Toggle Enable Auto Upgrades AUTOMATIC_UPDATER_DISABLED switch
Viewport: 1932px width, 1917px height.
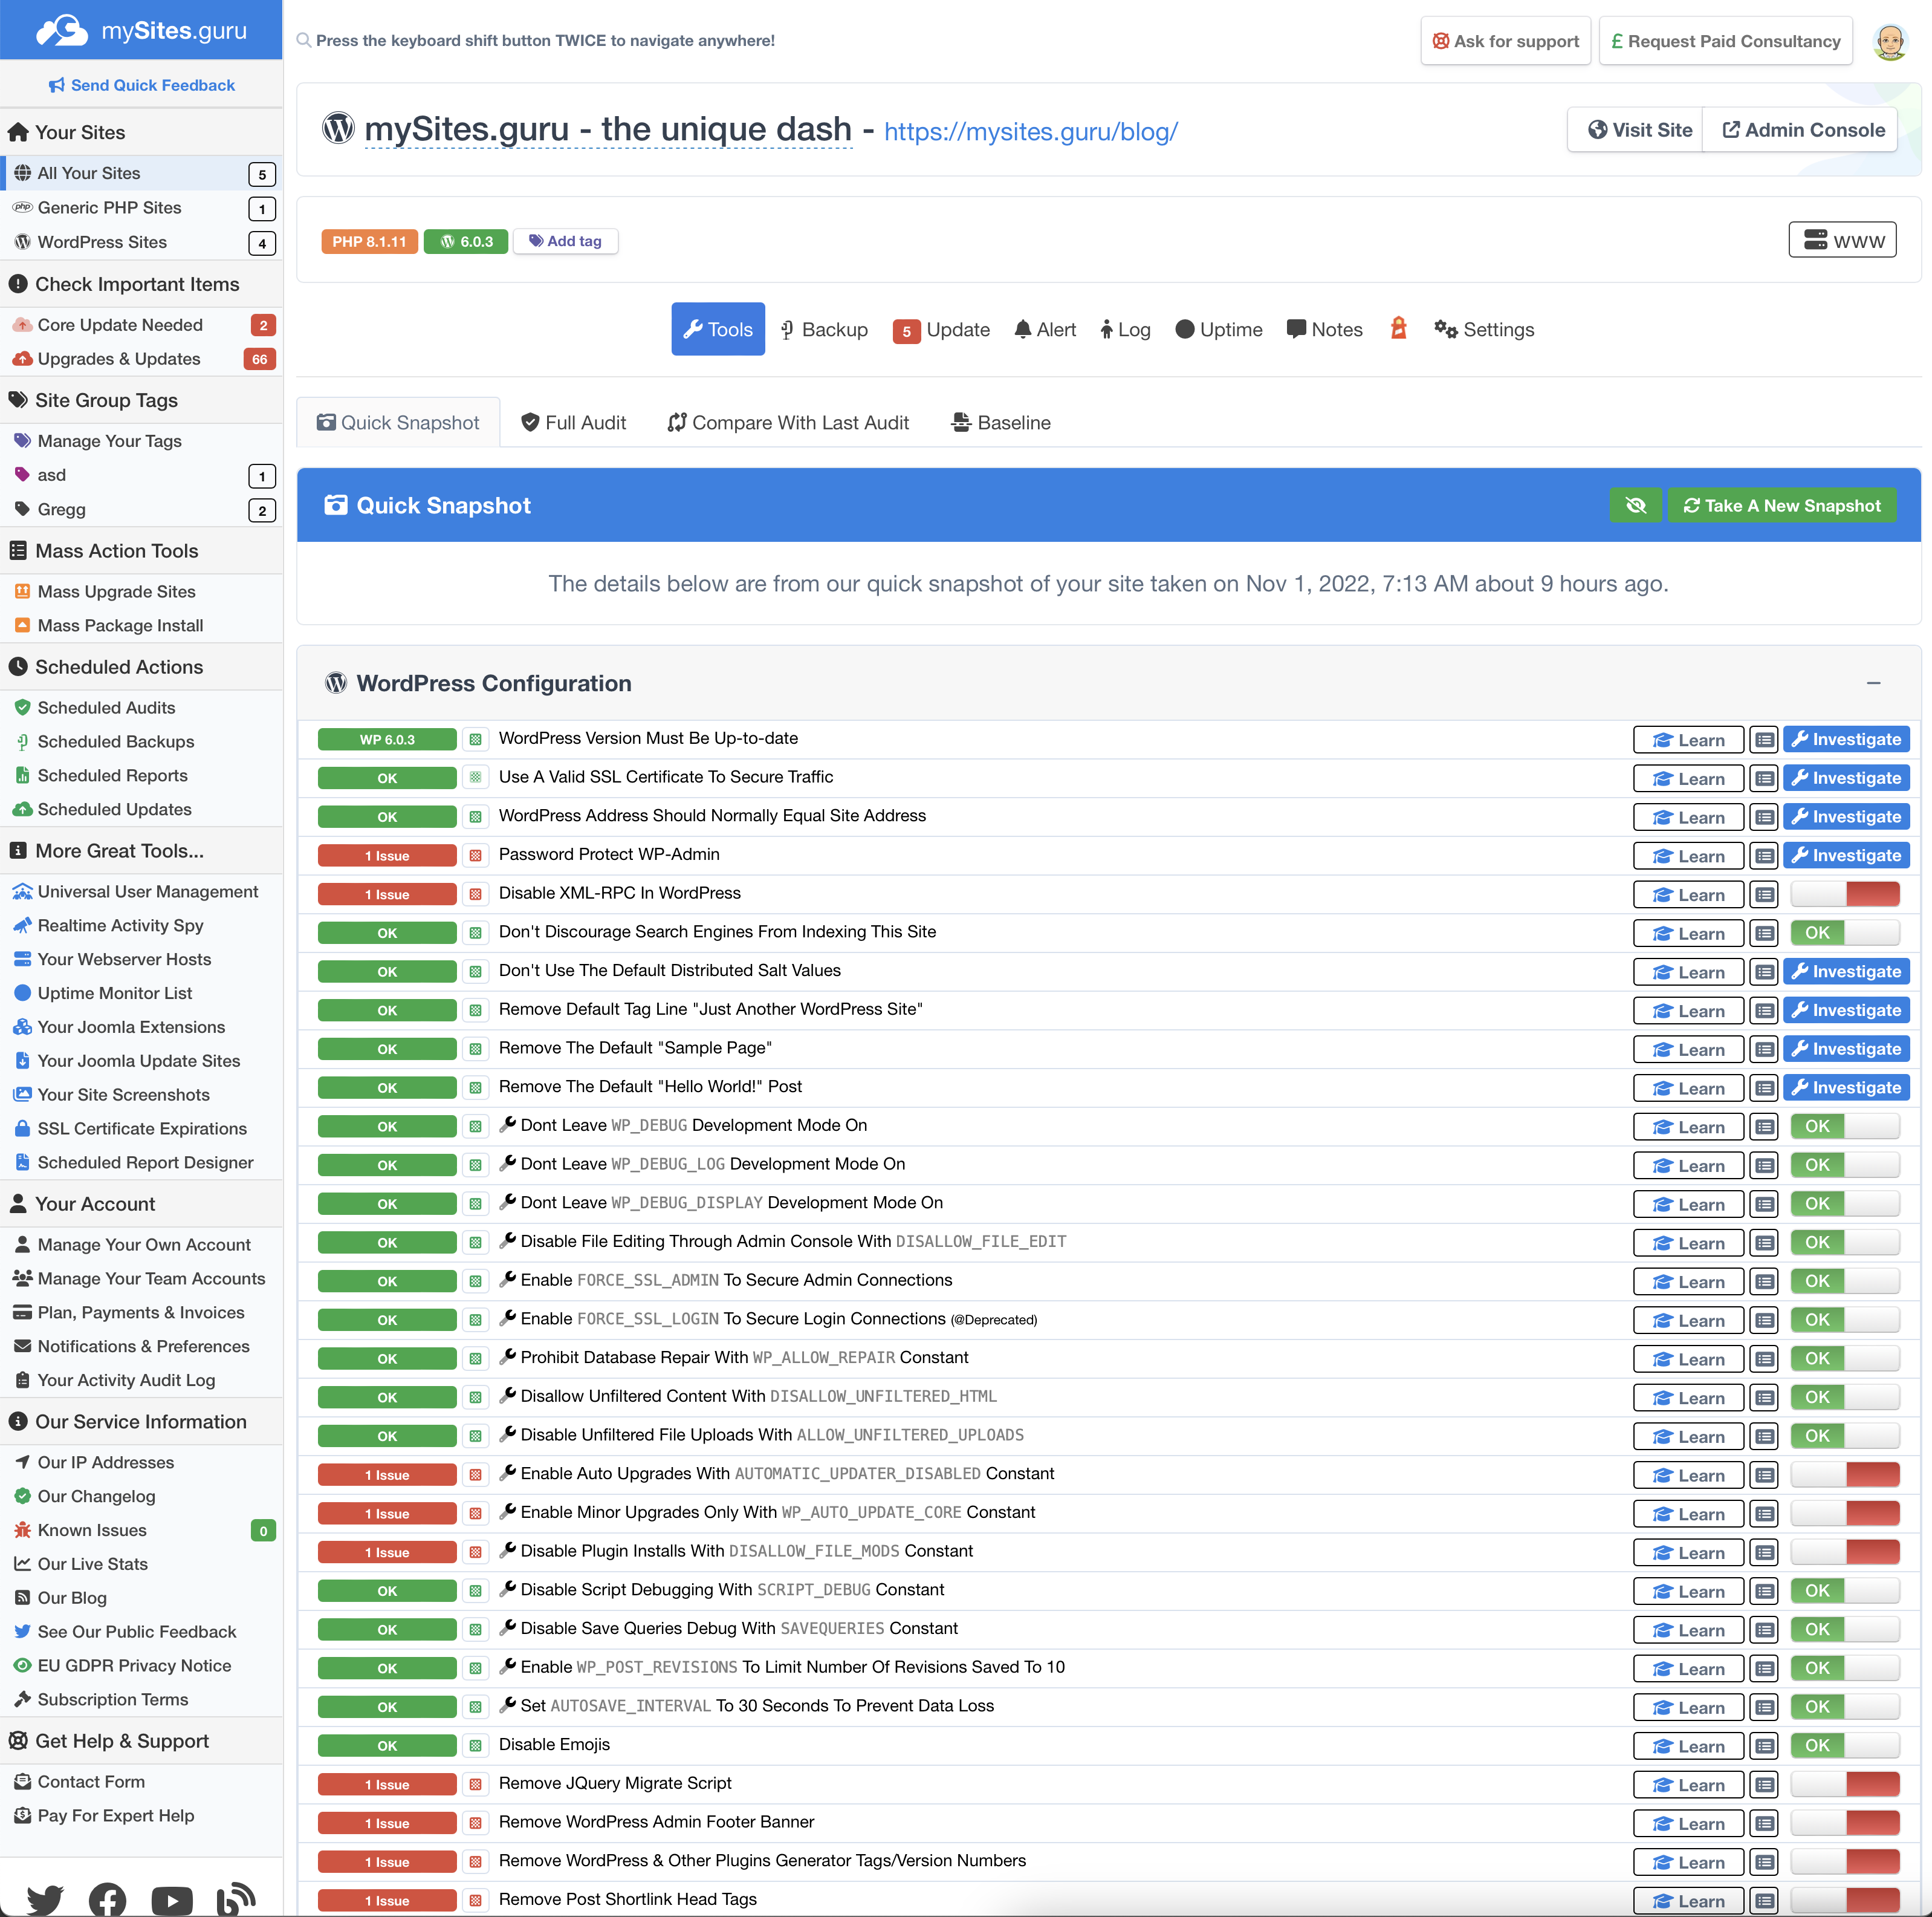coord(1845,1475)
